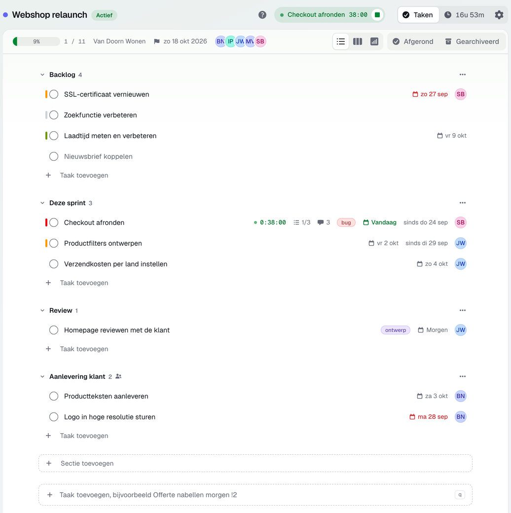Screen dimensions: 511x513
Task: Open Aanlevering klant section three-dots menu
Action: pos(462,376)
